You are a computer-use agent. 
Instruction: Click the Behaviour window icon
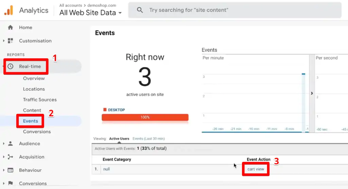pos(10,170)
